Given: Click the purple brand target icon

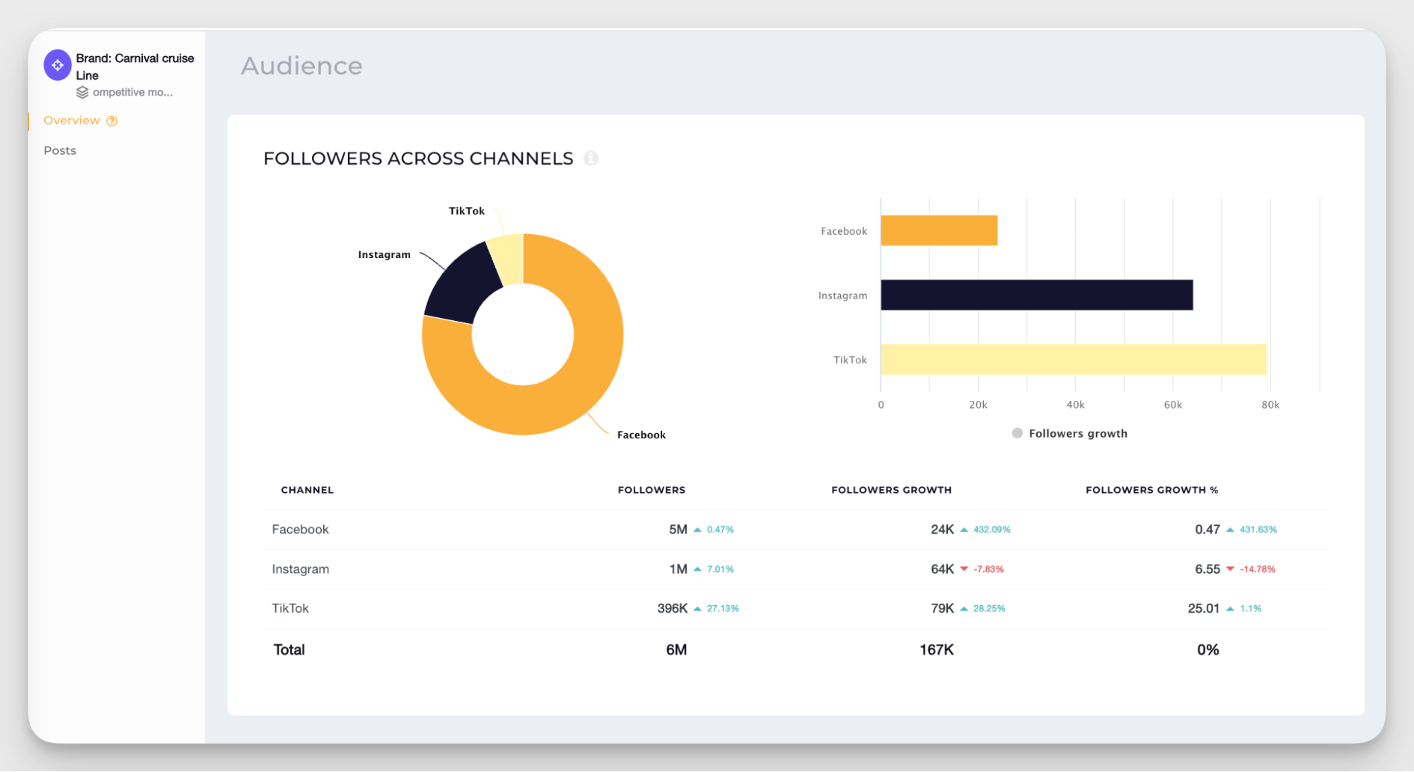Looking at the screenshot, I should [57, 65].
